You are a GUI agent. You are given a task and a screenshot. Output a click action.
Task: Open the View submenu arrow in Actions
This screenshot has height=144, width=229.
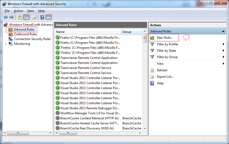pyautogui.click(x=223, y=64)
